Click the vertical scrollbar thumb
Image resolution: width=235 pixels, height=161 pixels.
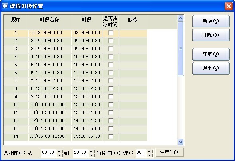click(x=180, y=49)
